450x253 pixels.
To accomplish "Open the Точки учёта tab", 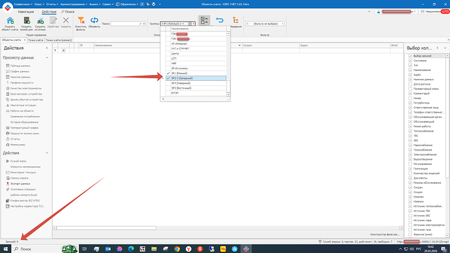I will point(36,40).
